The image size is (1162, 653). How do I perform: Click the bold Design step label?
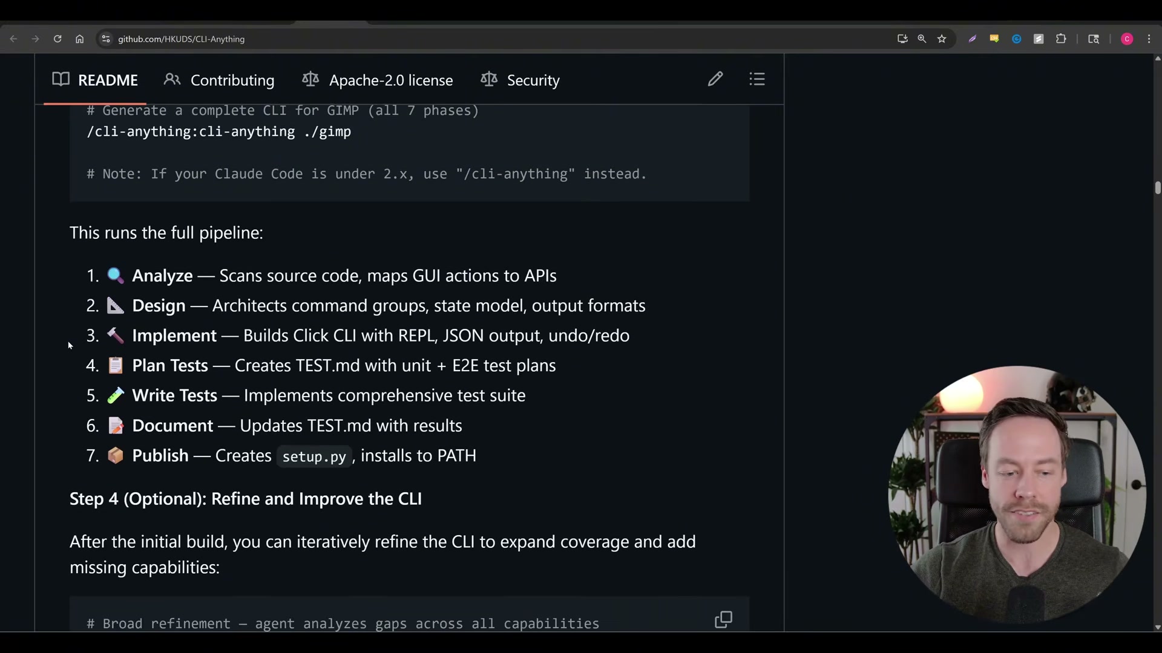(159, 305)
